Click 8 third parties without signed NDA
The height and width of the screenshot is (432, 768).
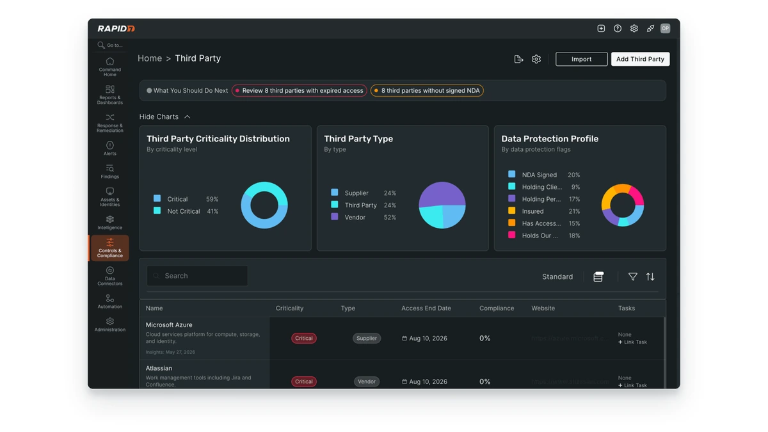[x=427, y=91]
